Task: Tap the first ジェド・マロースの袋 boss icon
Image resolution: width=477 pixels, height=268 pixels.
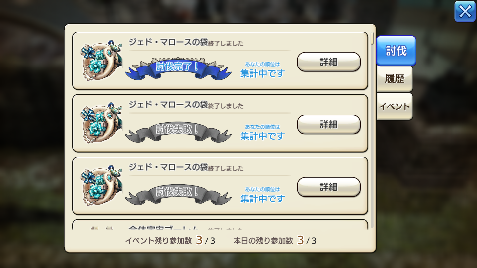Action: point(101,60)
